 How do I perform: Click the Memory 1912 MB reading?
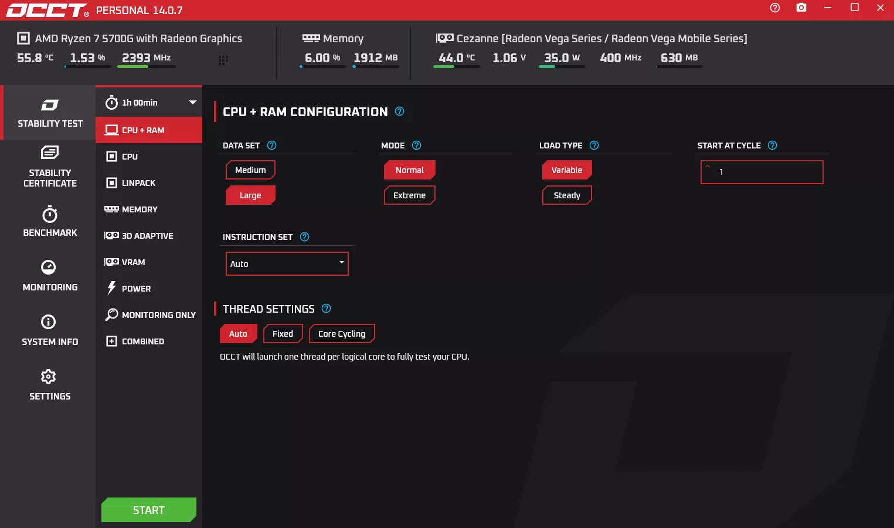376,57
